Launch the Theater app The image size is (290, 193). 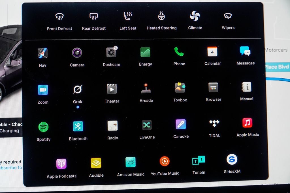pyautogui.click(x=112, y=89)
